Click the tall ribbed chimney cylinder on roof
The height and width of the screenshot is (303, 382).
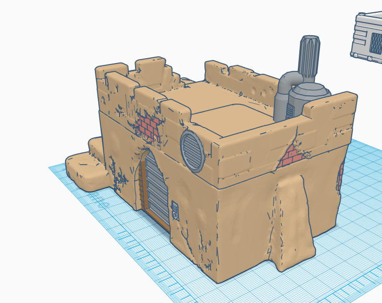pyautogui.click(x=309, y=59)
